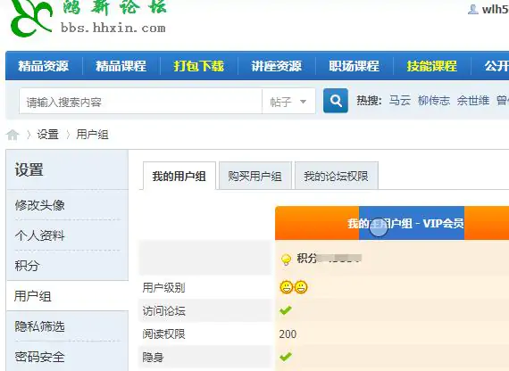Image resolution: width=509 pixels, height=371 pixels.
Task: Click the light bulb icon beside 积分
Action: [x=286, y=260]
